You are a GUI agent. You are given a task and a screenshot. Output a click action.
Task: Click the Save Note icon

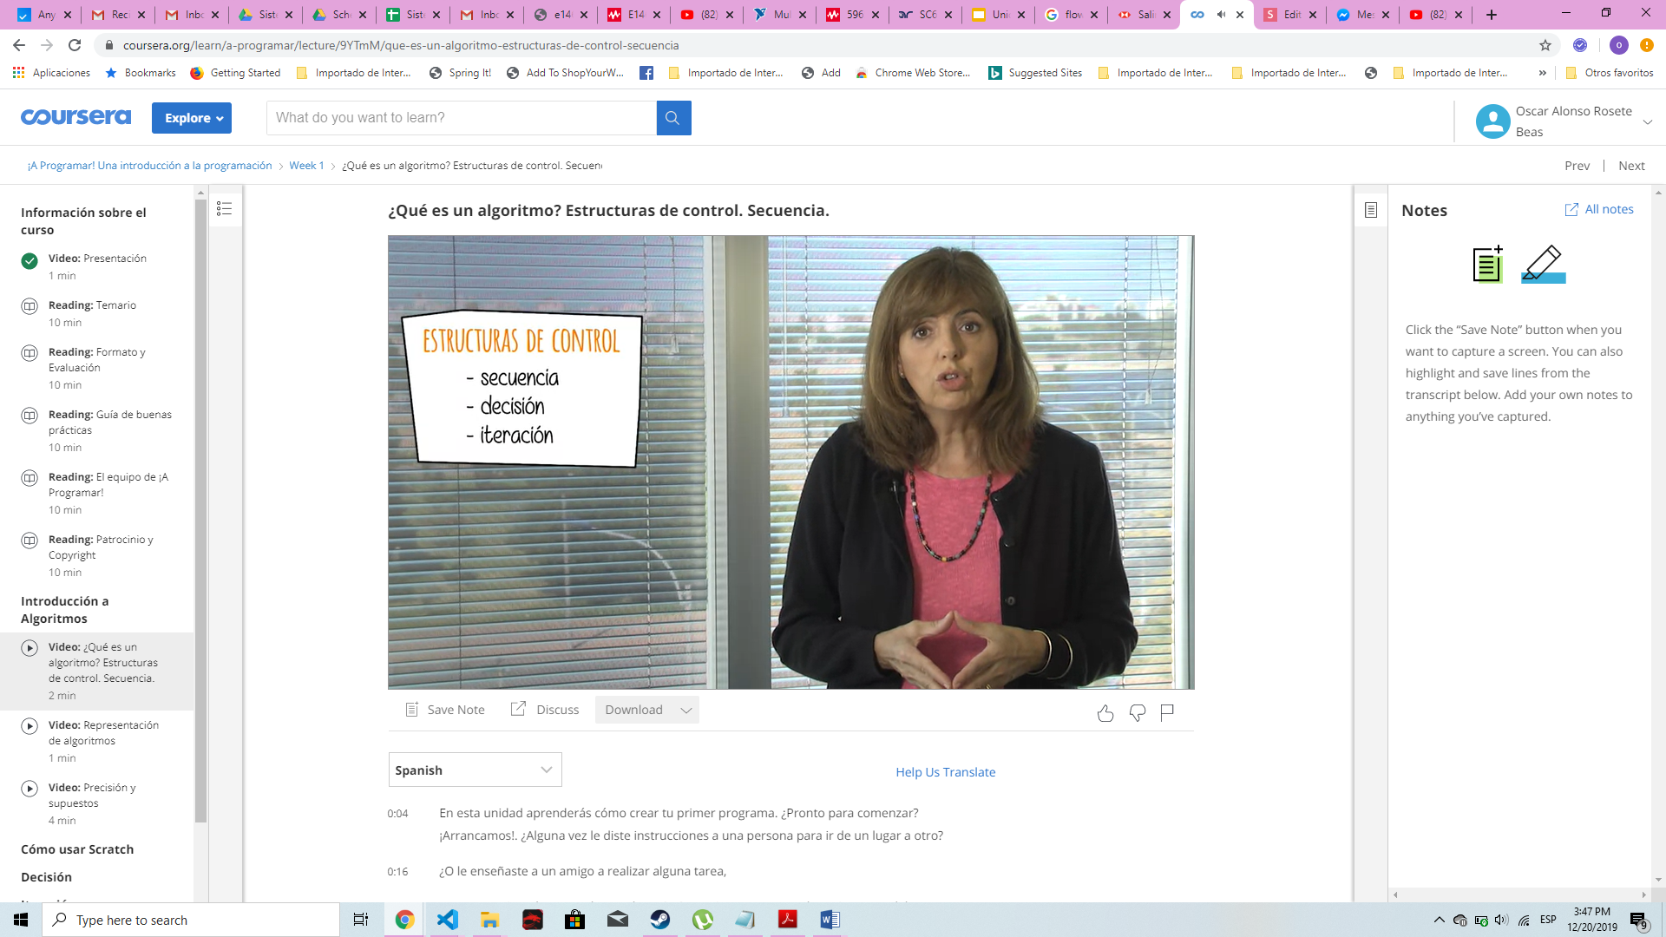(x=412, y=710)
